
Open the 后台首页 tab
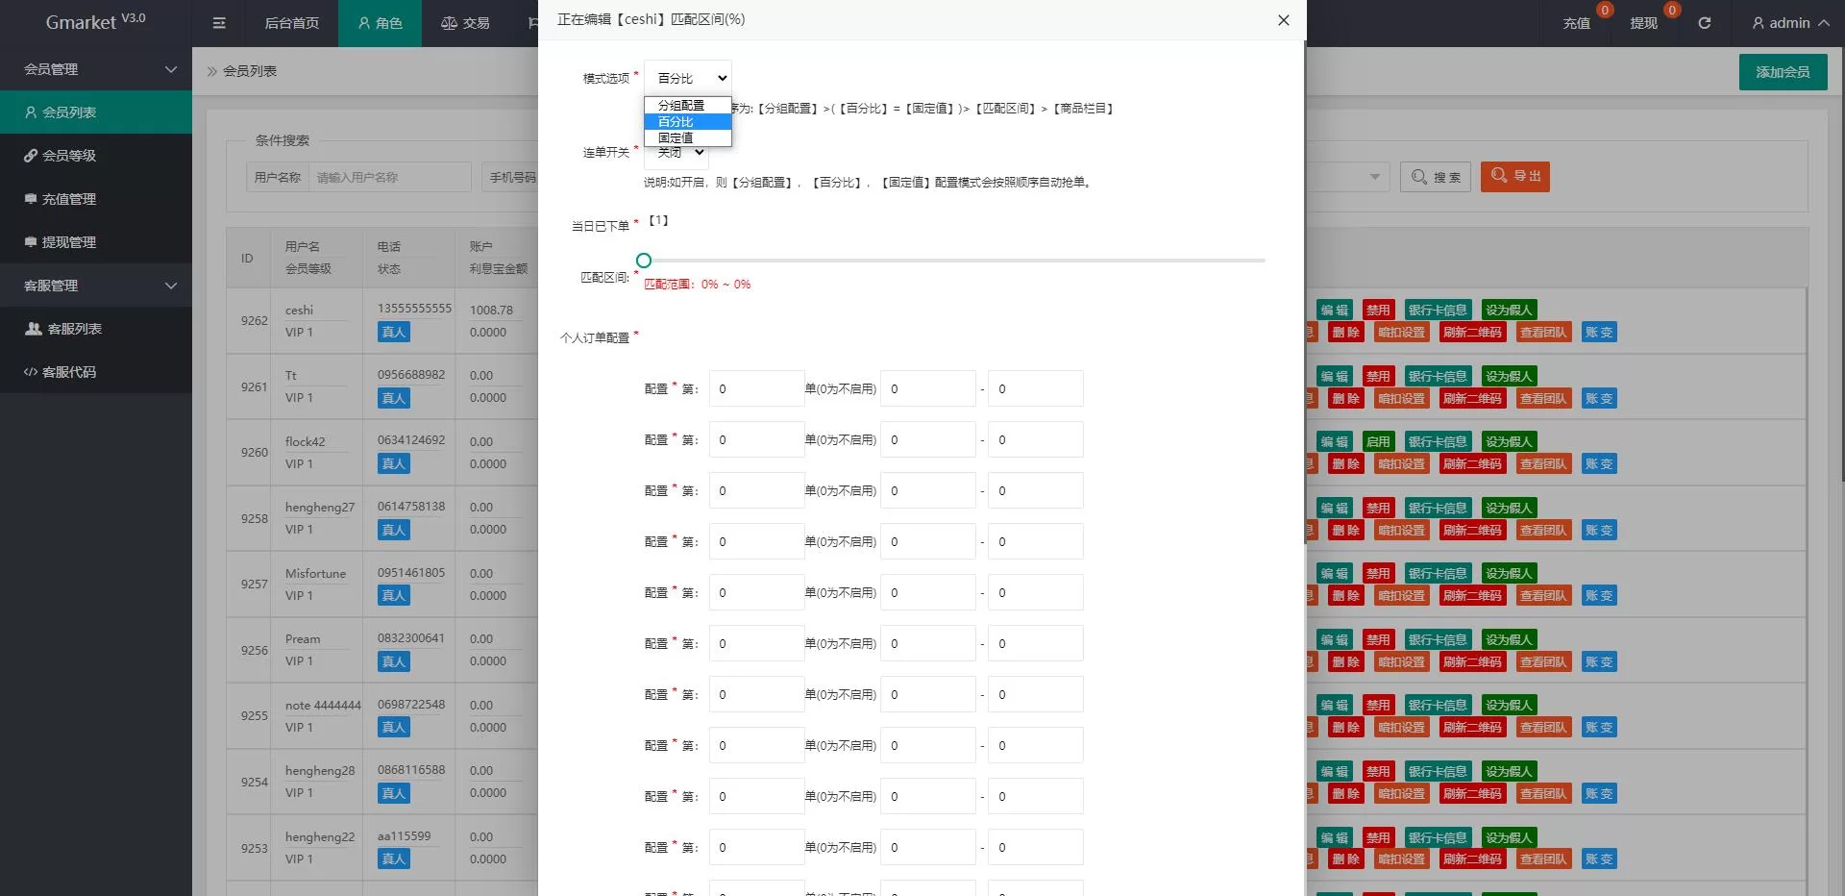[291, 23]
